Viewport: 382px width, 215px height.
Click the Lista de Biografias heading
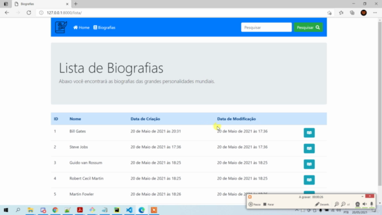(x=111, y=67)
